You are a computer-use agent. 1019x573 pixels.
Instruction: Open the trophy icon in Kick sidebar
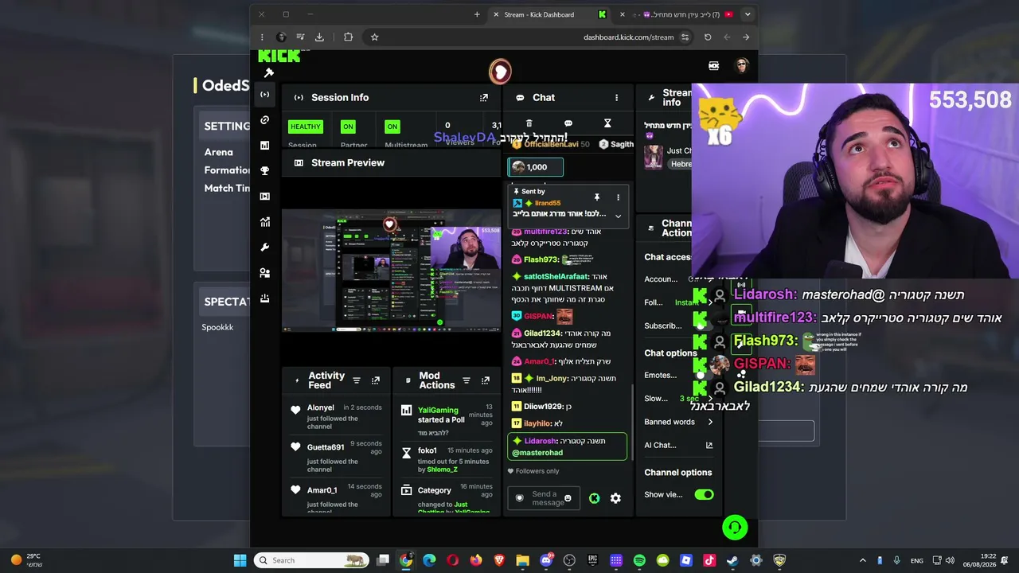pos(265,171)
